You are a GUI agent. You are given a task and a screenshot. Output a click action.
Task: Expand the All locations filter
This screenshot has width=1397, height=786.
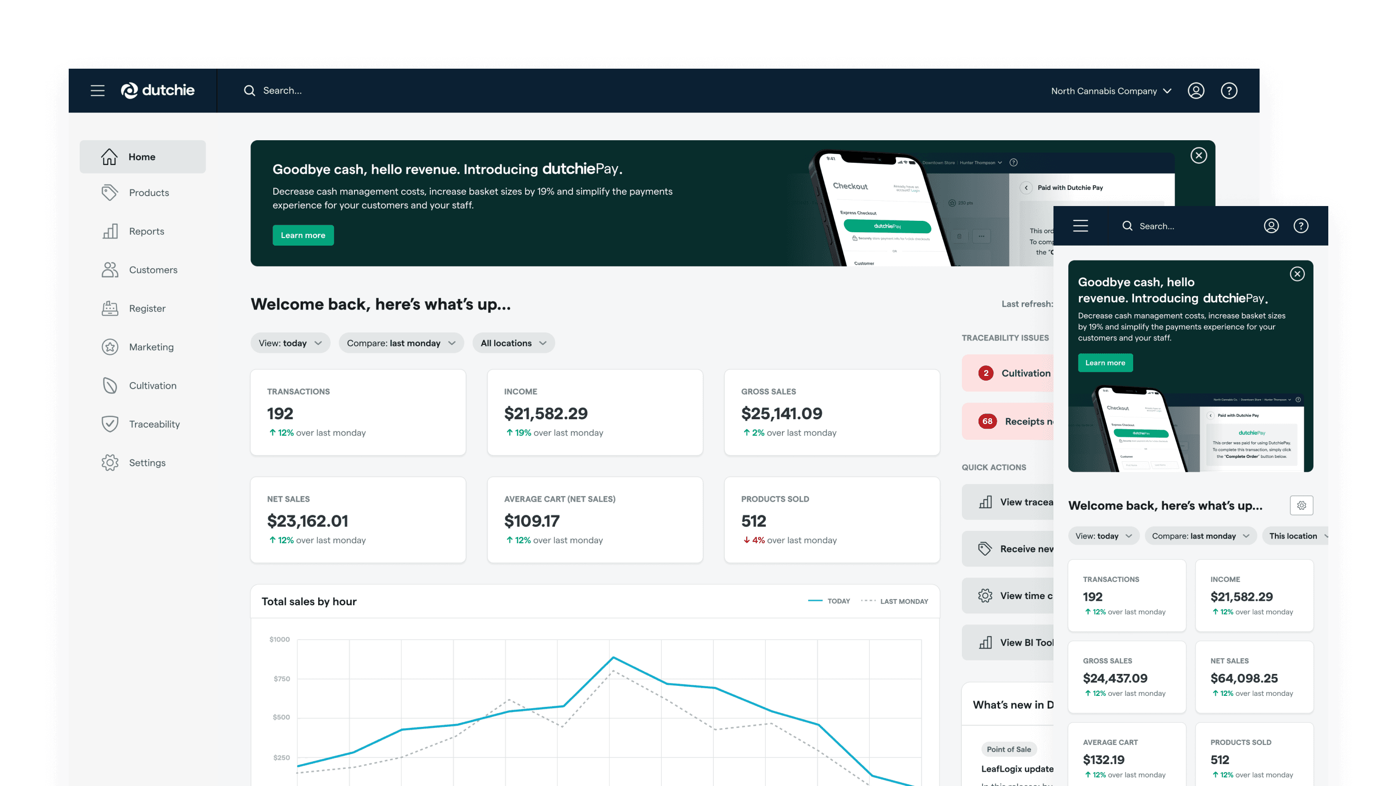(x=513, y=343)
